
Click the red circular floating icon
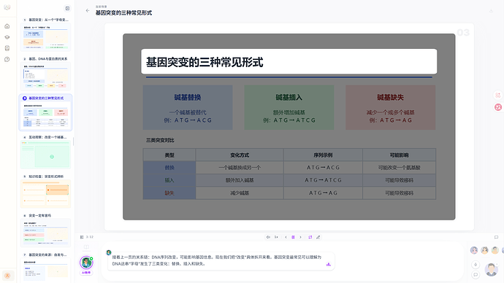click(498, 107)
